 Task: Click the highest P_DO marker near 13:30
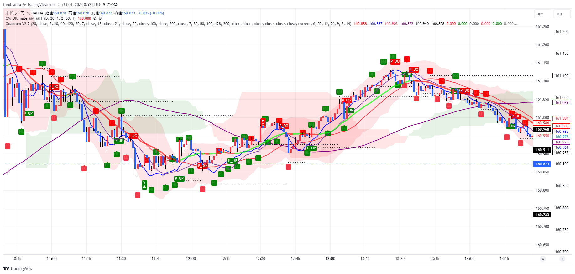pos(395,61)
